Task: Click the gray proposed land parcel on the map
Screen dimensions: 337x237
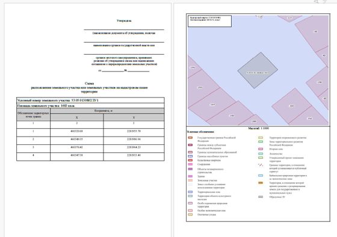Action: tap(258, 70)
